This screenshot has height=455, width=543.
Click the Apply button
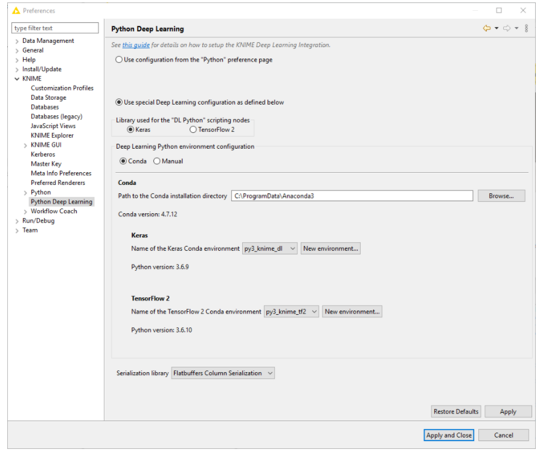(508, 411)
